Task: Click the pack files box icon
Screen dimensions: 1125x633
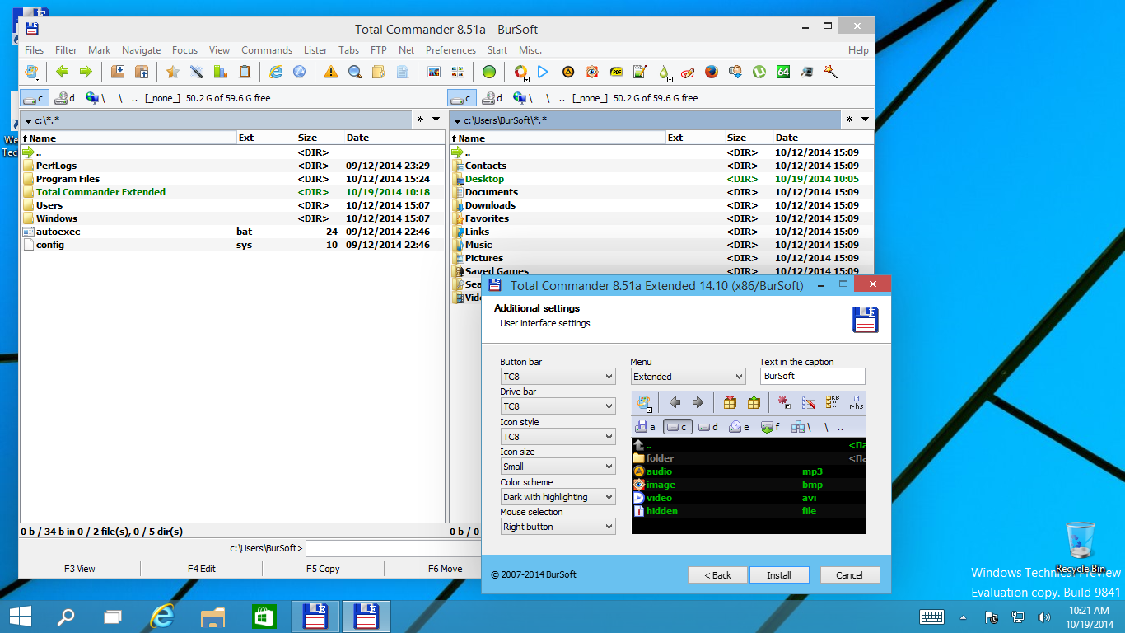Action: (118, 72)
